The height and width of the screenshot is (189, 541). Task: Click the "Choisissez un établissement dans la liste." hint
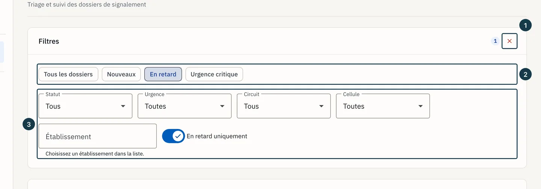tap(95, 154)
